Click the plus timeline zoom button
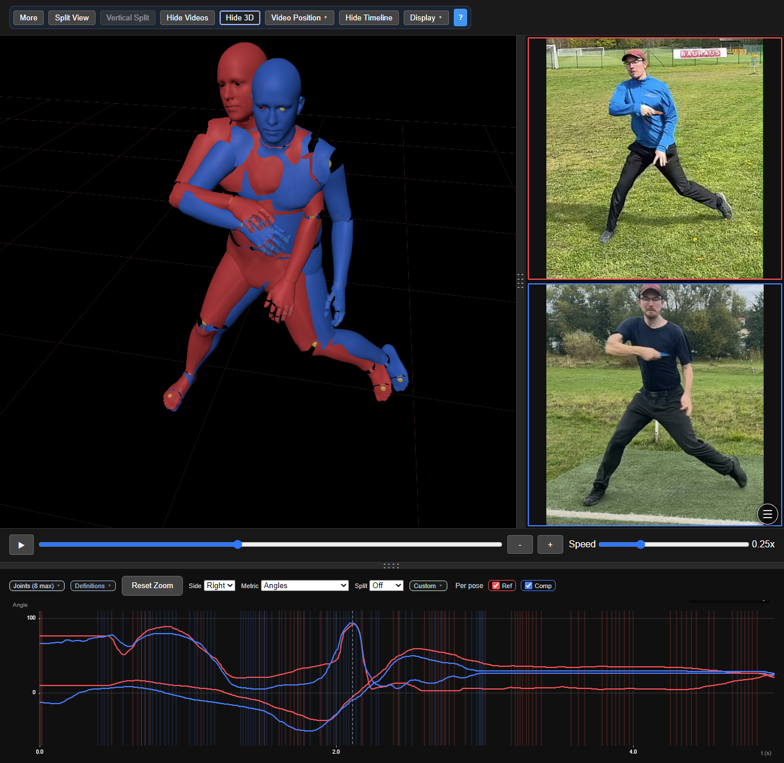Screen dimensions: 784x763 (550, 544)
